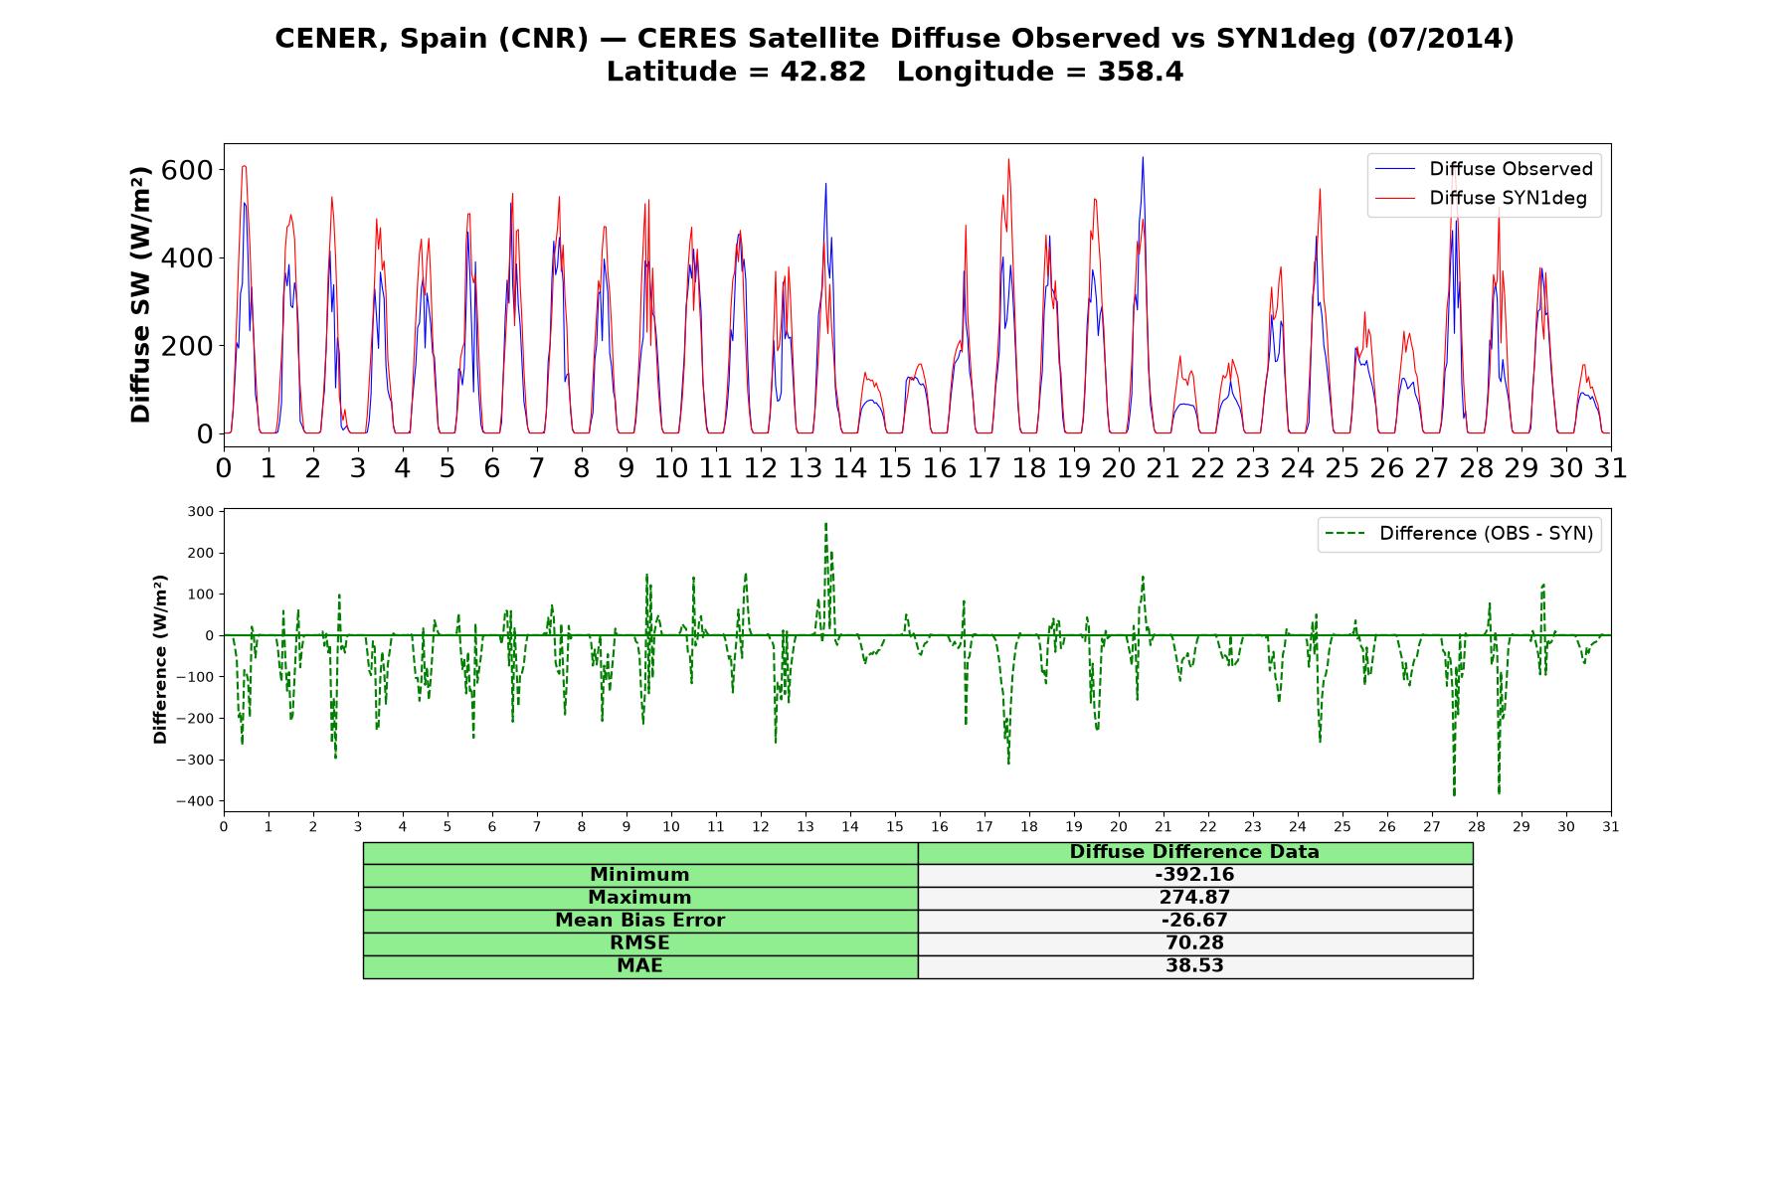Viewport: 1790px width, 1193px height.
Task: Click the red line swatch in legend
Action: [x=1395, y=199]
